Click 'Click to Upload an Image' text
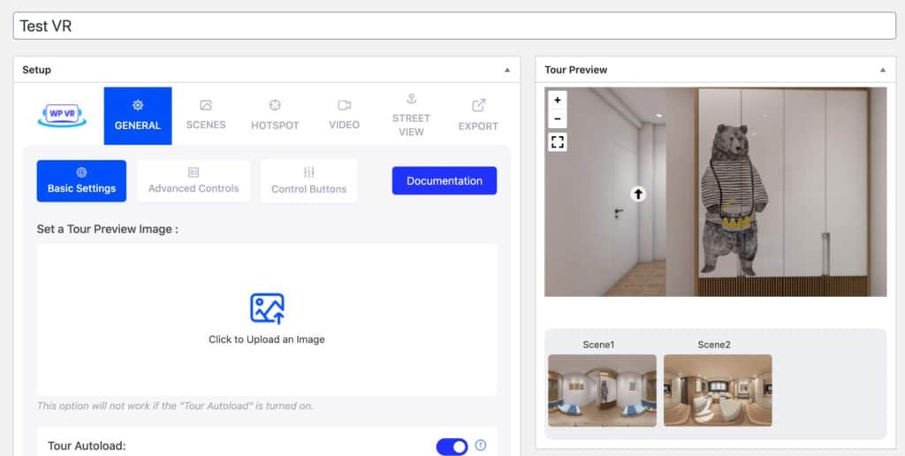 [x=267, y=339]
